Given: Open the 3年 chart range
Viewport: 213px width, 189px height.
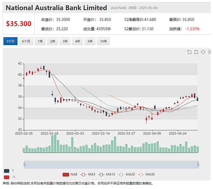Looking at the screenshot, I should point(65,41).
